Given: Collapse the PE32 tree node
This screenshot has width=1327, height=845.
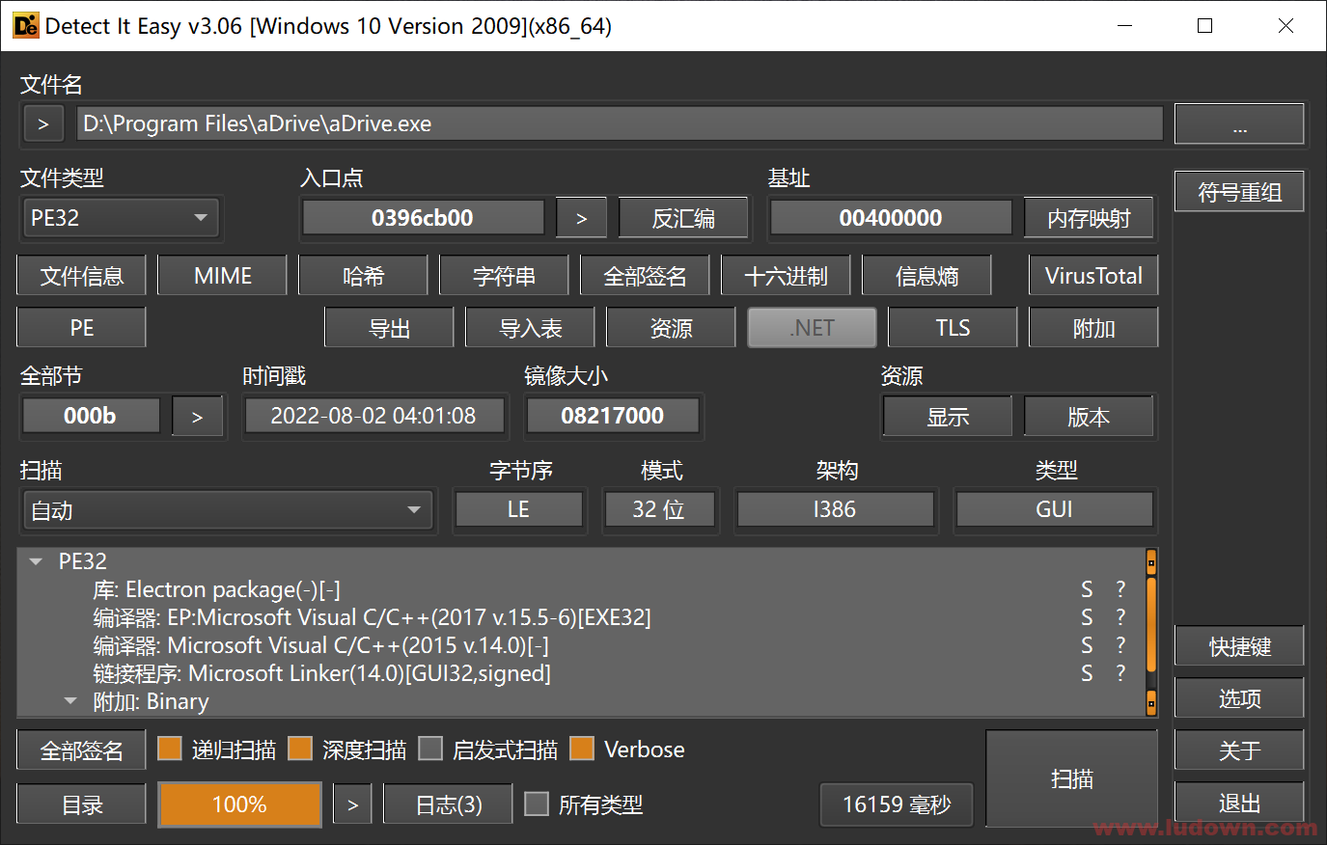Looking at the screenshot, I should (x=37, y=561).
